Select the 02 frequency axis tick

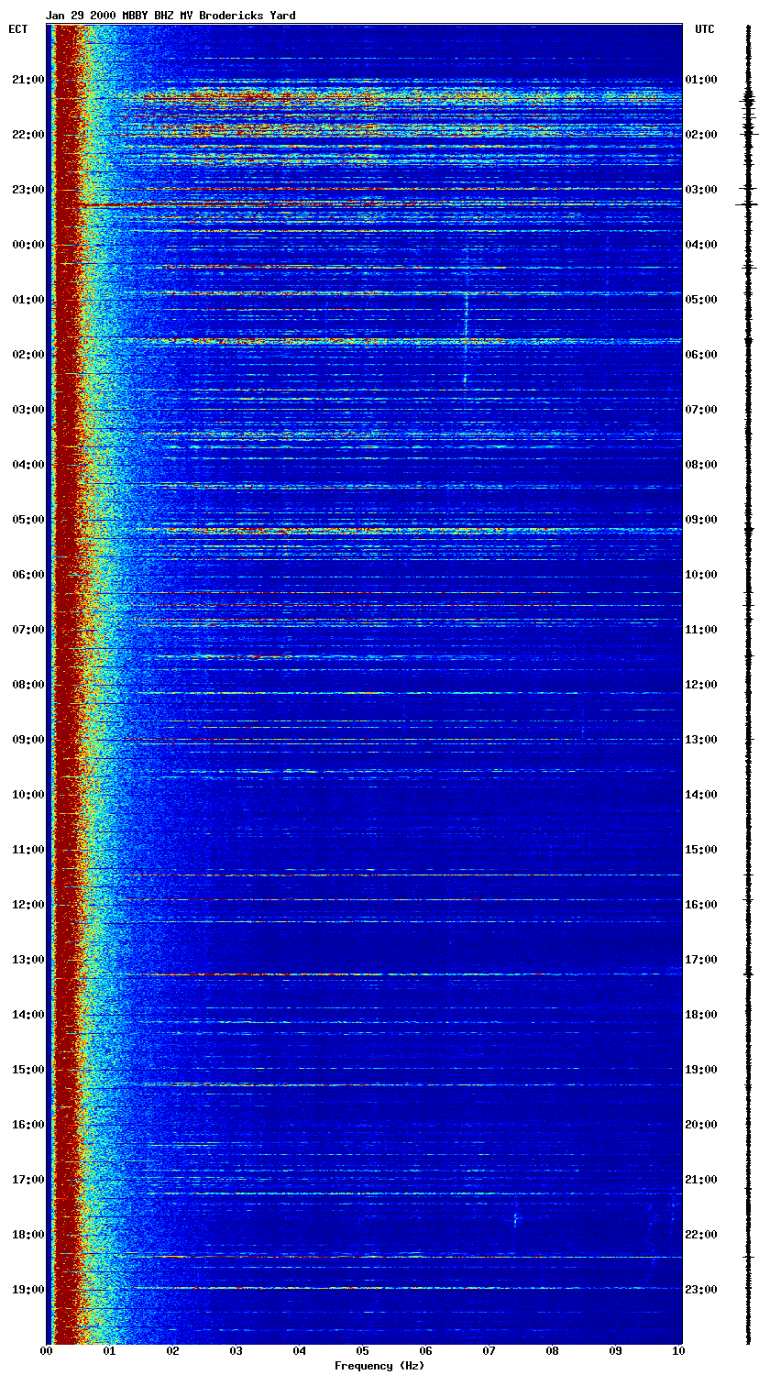pyautogui.click(x=172, y=1351)
